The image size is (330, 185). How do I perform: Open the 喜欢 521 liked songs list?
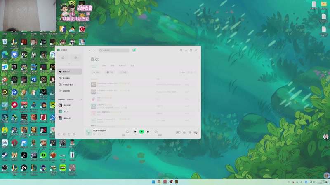coord(69,72)
